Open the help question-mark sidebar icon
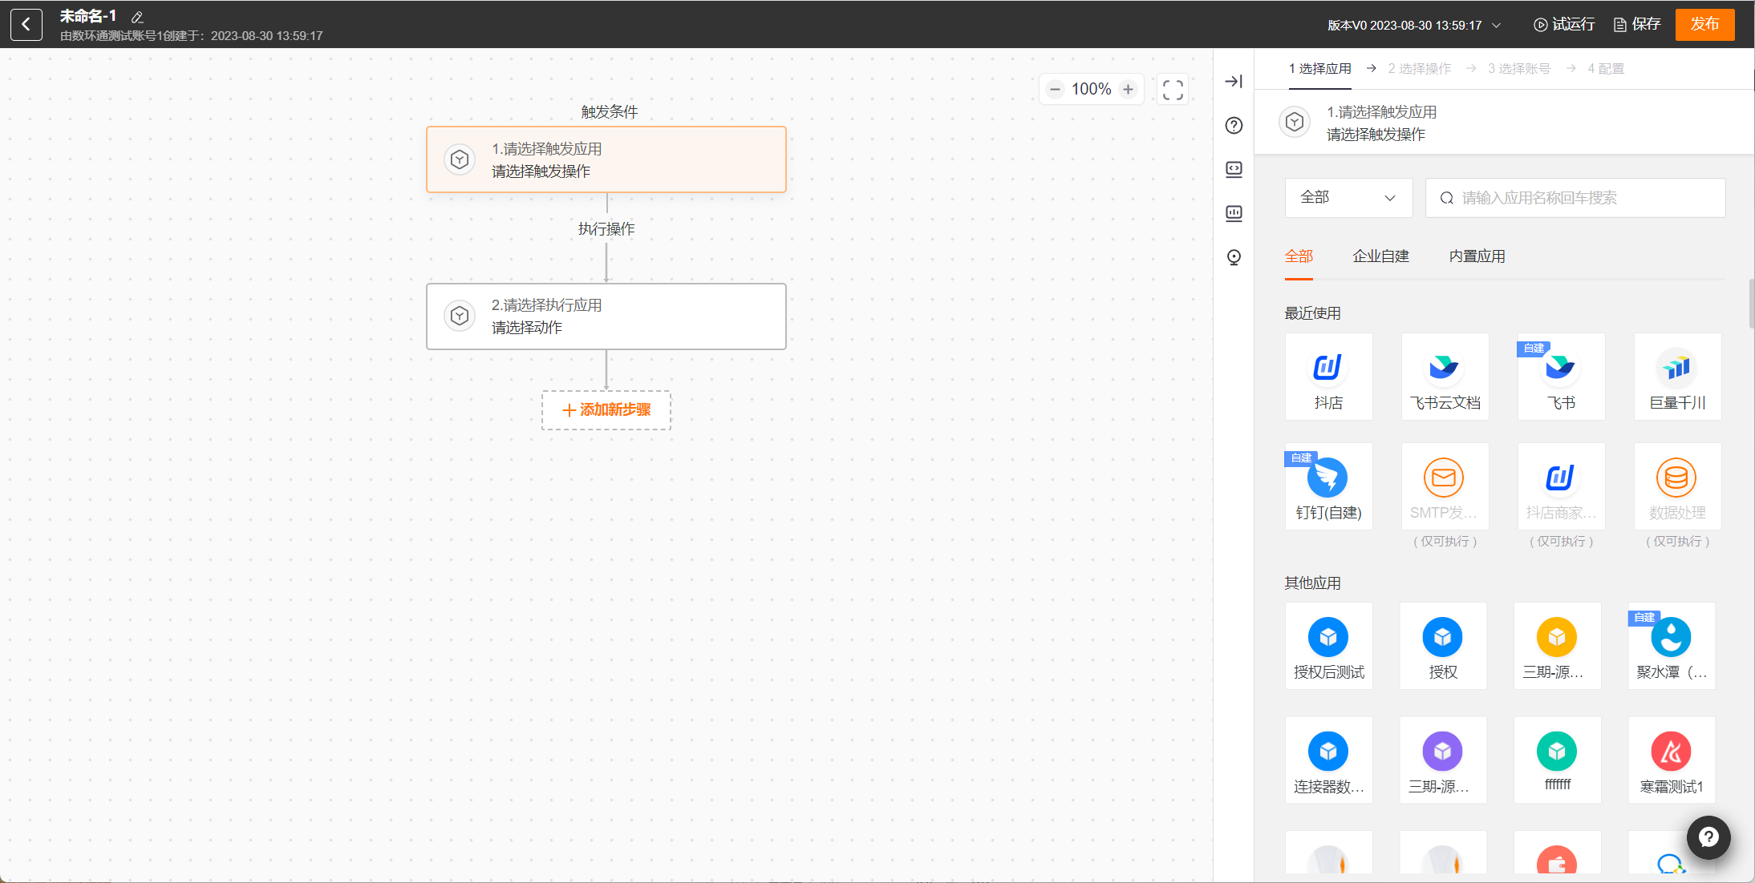Viewport: 1755px width, 883px height. coord(1234,125)
